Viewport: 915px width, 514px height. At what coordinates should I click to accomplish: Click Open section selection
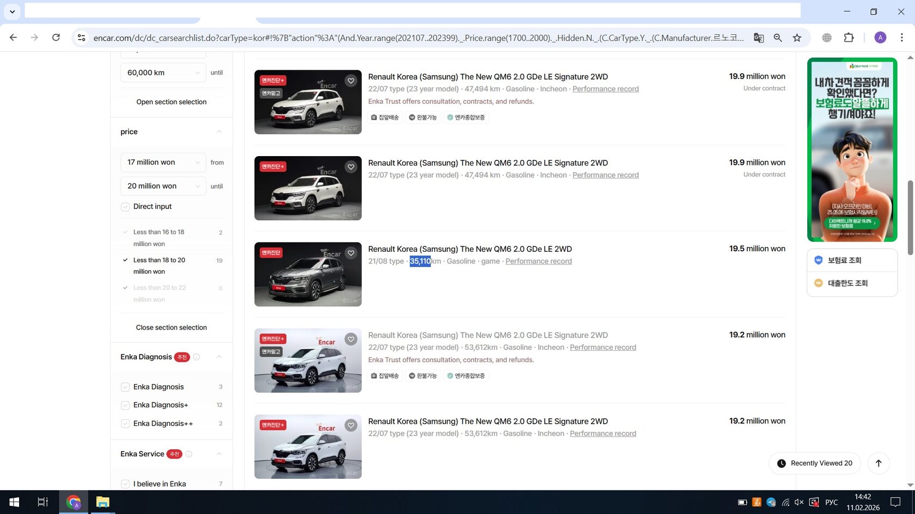pos(172,102)
